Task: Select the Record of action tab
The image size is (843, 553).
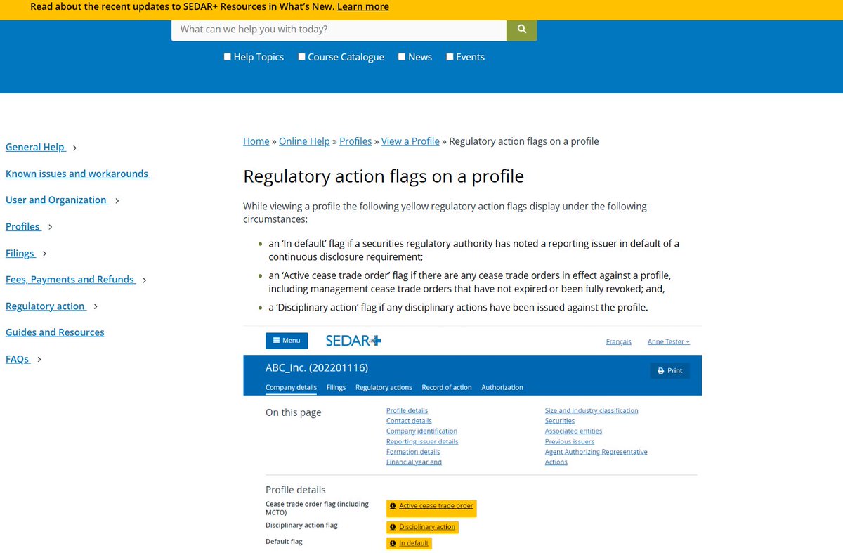Action: [x=447, y=387]
